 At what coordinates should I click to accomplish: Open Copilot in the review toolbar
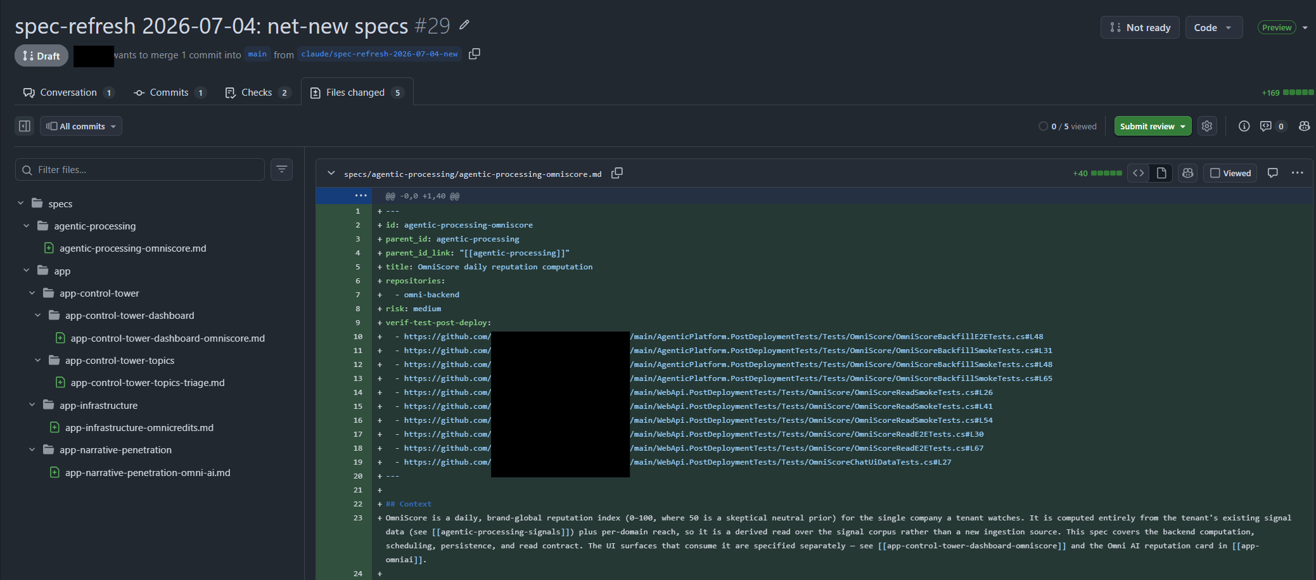tap(1304, 126)
